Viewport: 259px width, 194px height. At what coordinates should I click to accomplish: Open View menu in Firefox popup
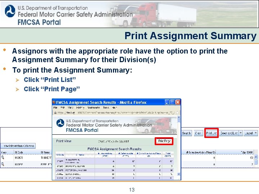[x=71, y=107]
